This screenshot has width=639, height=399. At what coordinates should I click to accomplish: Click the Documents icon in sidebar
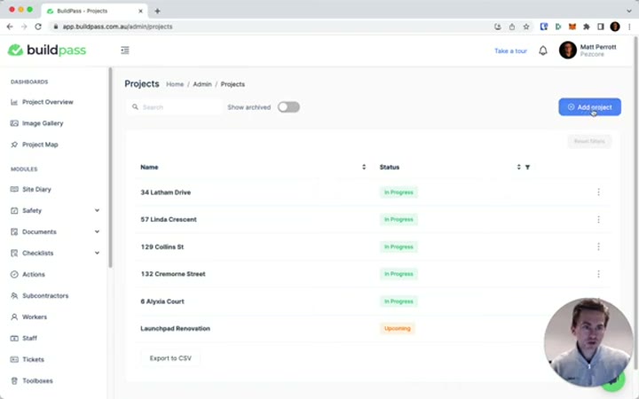click(x=14, y=231)
